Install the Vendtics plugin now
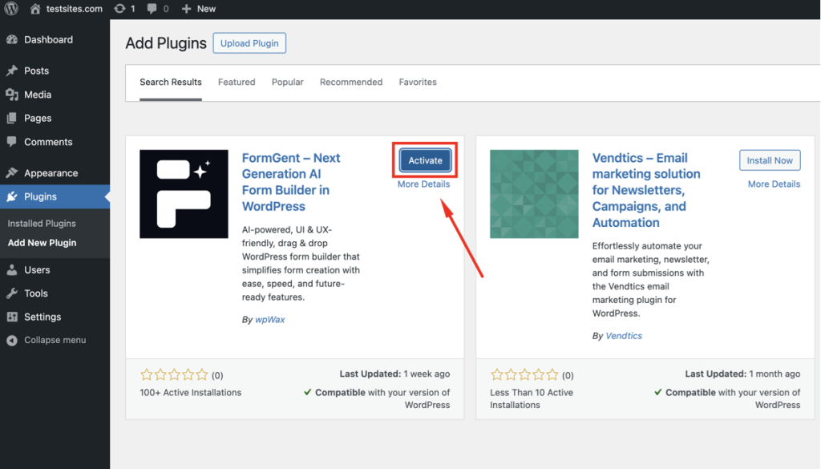The width and height of the screenshot is (821, 469). (x=770, y=160)
